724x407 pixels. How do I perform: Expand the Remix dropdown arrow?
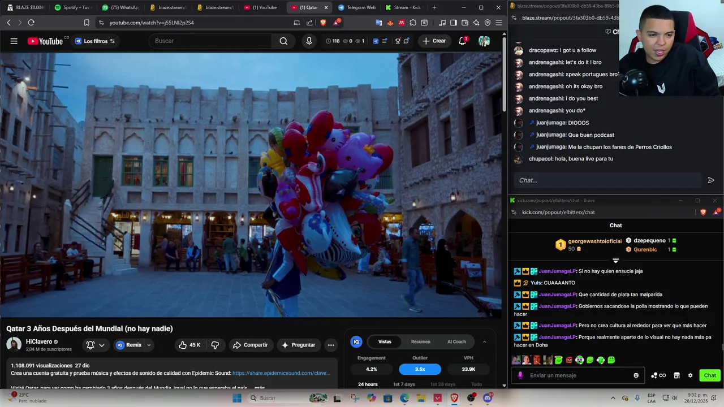tap(149, 345)
